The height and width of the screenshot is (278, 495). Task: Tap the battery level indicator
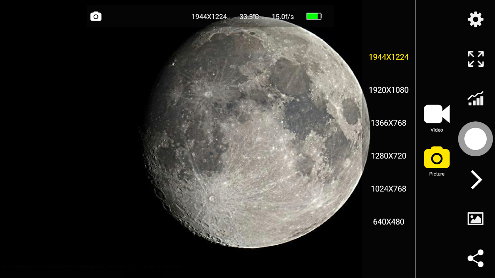click(314, 16)
